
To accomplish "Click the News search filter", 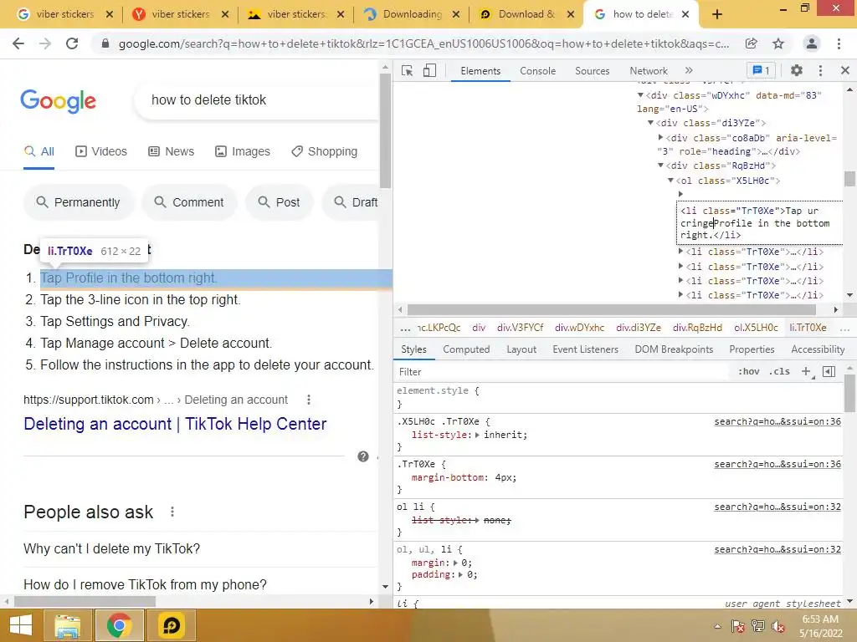I will (171, 152).
